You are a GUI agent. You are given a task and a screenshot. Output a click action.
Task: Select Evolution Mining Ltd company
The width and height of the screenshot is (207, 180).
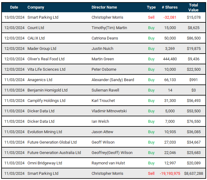click(x=45, y=132)
